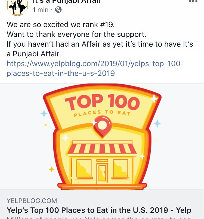Tap the Punjabi Affair profile picture
Image resolution: width=204 pixels, height=219 pixels.
tap(17, 7)
